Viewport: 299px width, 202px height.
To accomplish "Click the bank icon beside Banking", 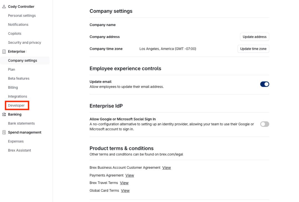I will coord(4,114).
